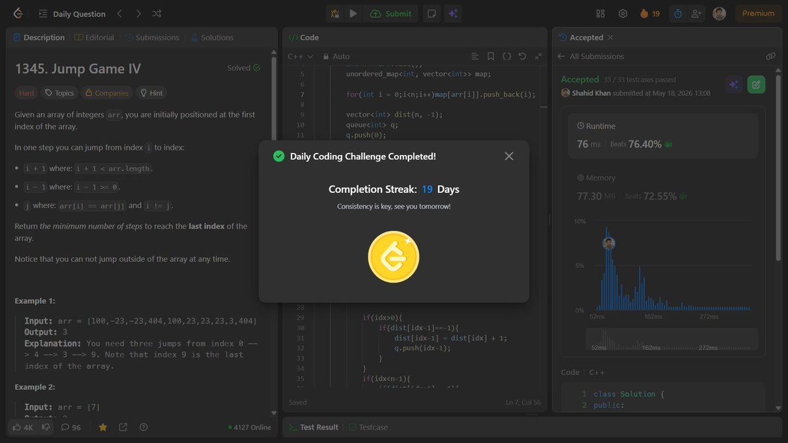Click the Accepted result heading

[x=580, y=79]
